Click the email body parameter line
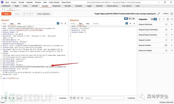Image resolution: width=174 pixels, height=104 pixels. pos(11,78)
